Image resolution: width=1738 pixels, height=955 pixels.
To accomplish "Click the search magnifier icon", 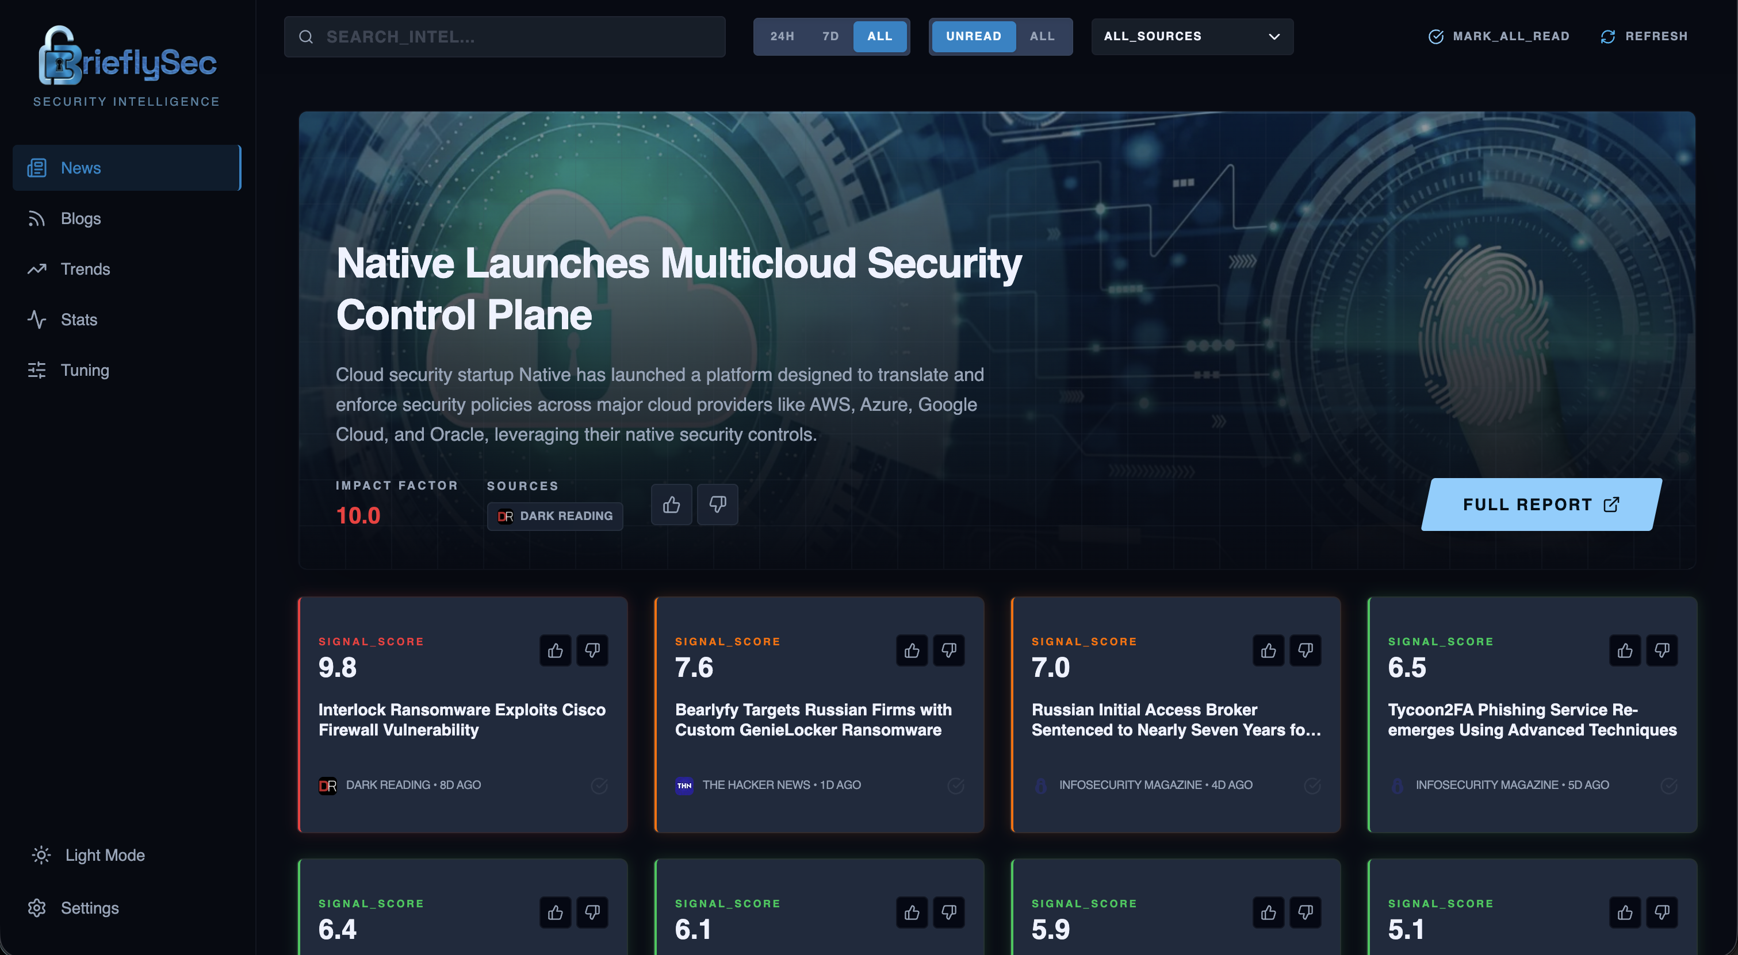I will pyautogui.click(x=307, y=36).
